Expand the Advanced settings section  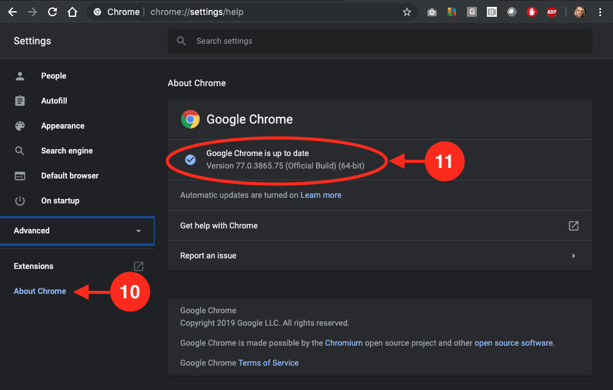coord(77,230)
